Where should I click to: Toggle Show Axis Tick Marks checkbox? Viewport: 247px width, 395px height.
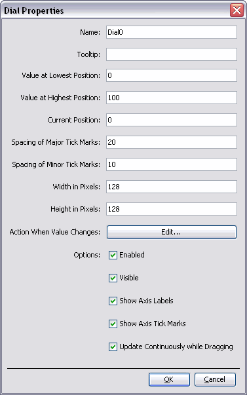pyautogui.click(x=113, y=324)
